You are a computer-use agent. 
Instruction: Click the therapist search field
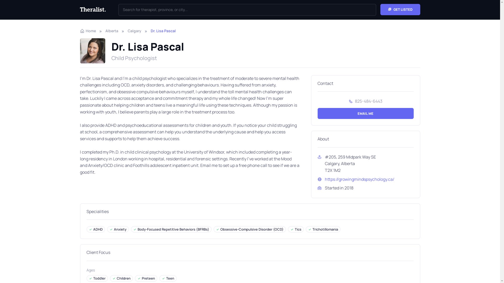tap(247, 10)
